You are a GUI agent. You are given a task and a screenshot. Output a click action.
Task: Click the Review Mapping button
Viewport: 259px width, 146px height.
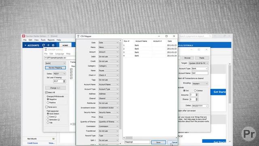pos(55,68)
